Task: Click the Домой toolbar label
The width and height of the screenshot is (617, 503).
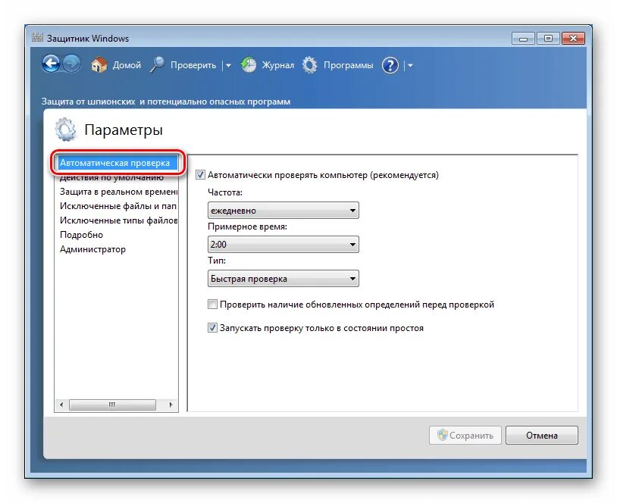Action: [x=127, y=65]
